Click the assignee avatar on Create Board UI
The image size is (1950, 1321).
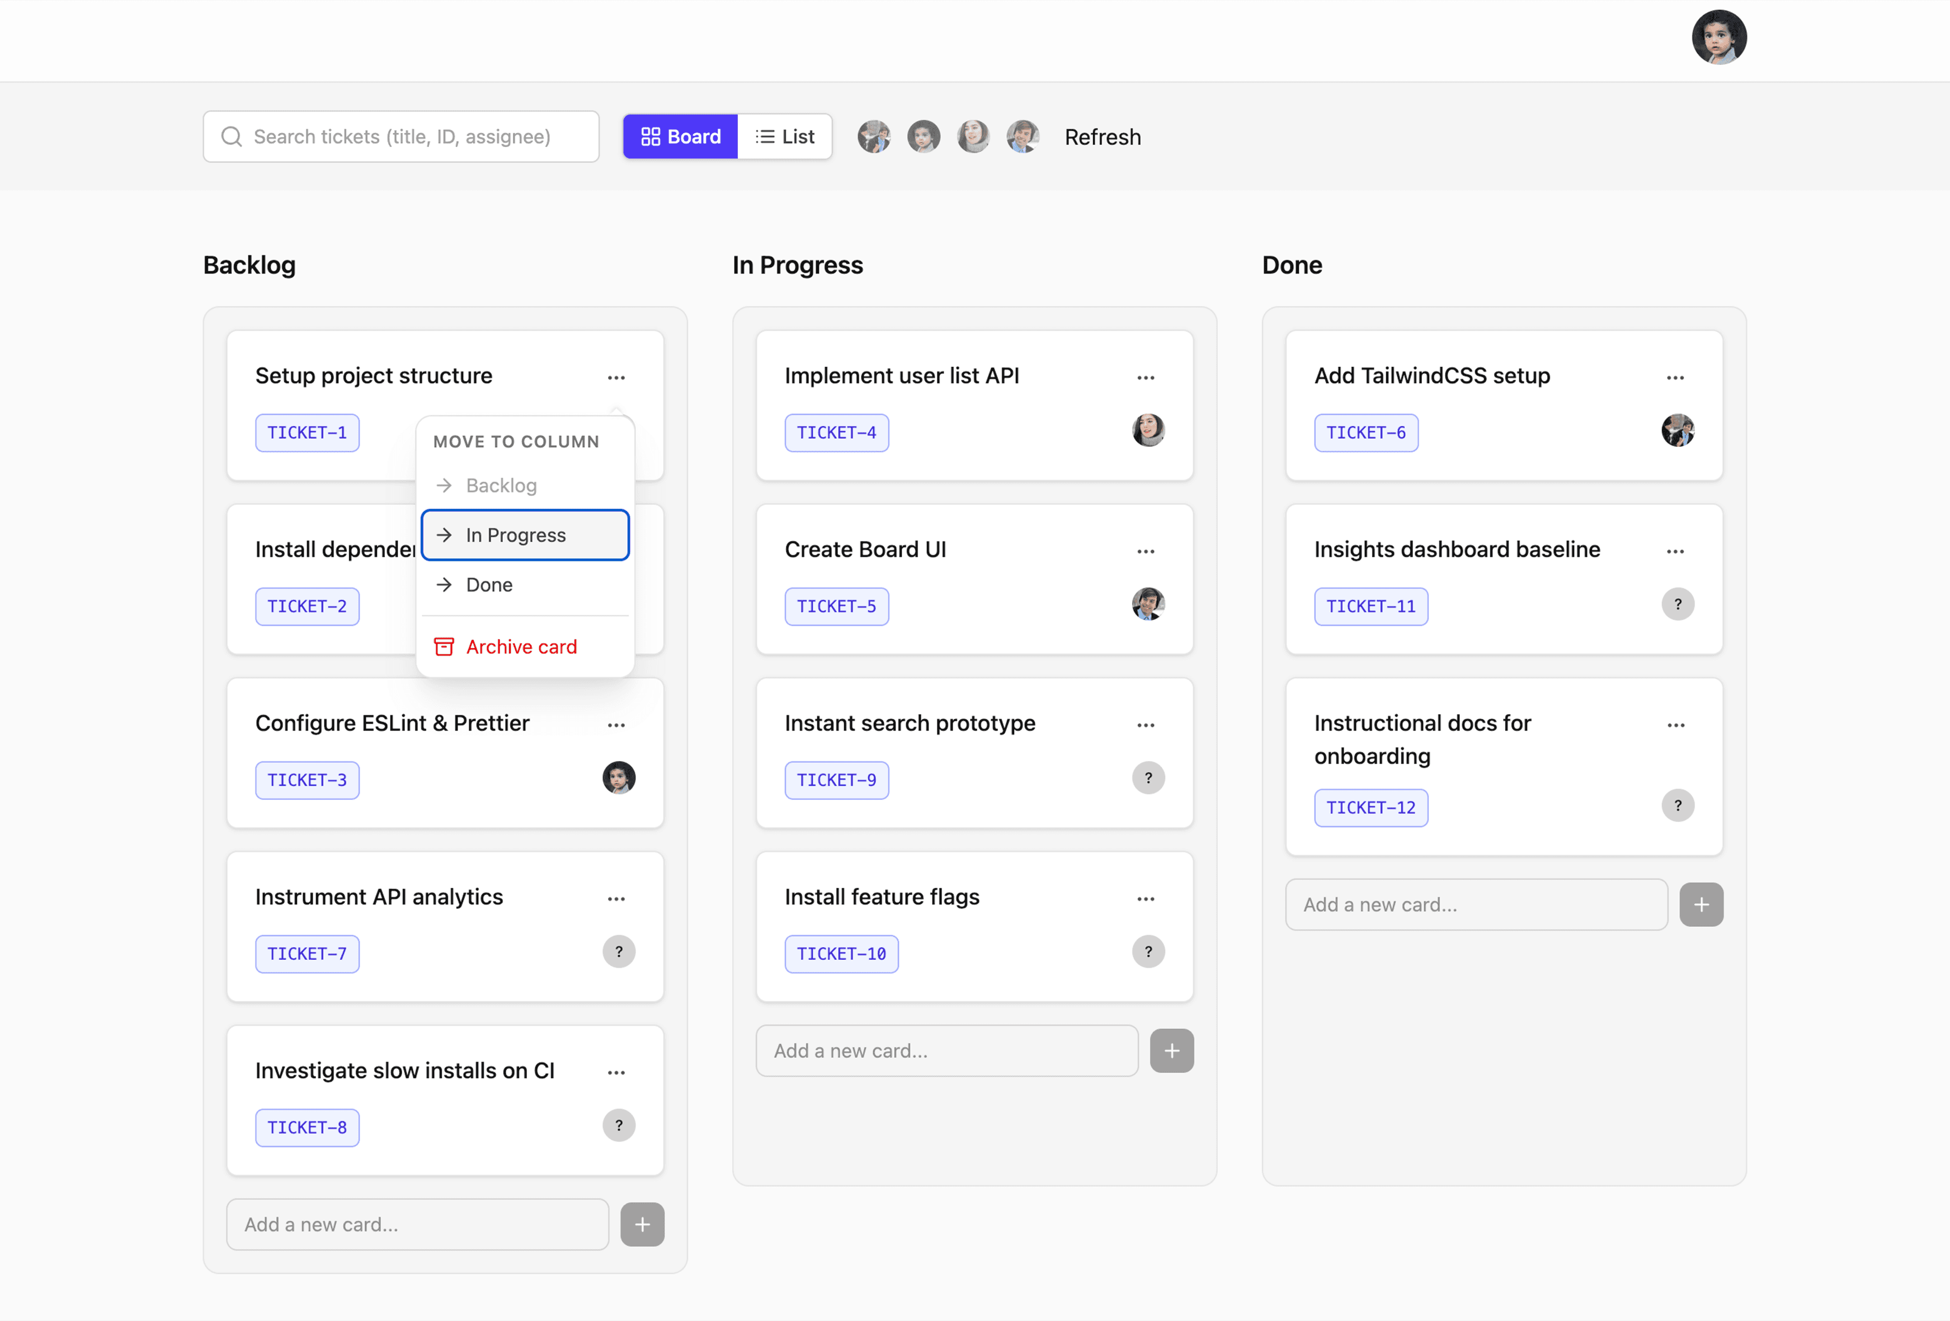pos(1148,604)
